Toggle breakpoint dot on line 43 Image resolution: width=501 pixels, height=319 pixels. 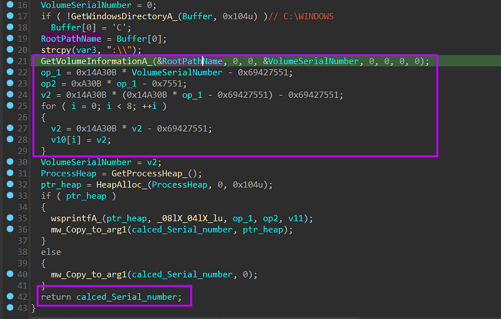click(10, 308)
